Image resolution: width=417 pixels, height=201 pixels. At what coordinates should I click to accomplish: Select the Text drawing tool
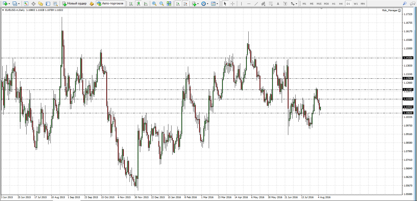click(278, 4)
